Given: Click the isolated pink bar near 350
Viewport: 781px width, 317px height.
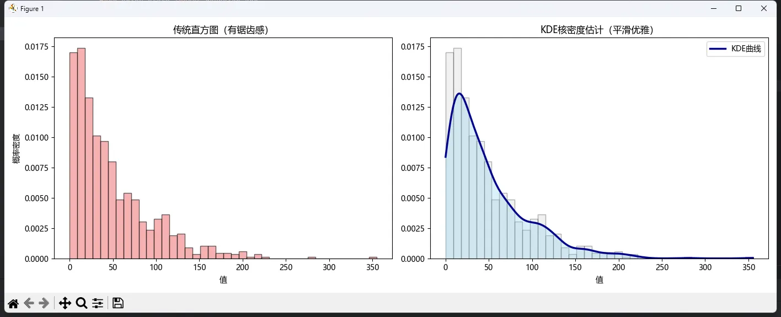Looking at the screenshot, I should click(373, 257).
